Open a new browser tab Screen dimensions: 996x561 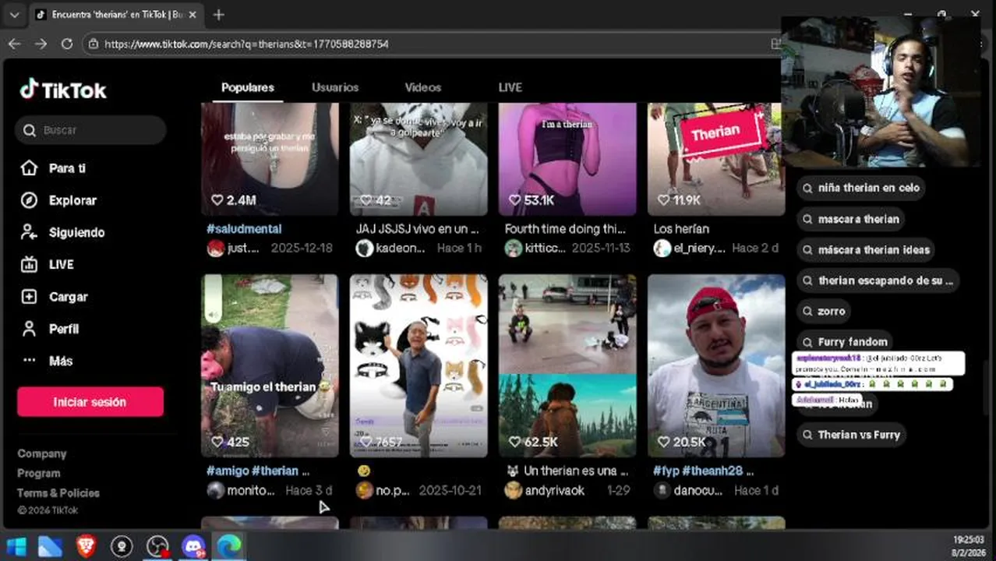click(219, 15)
